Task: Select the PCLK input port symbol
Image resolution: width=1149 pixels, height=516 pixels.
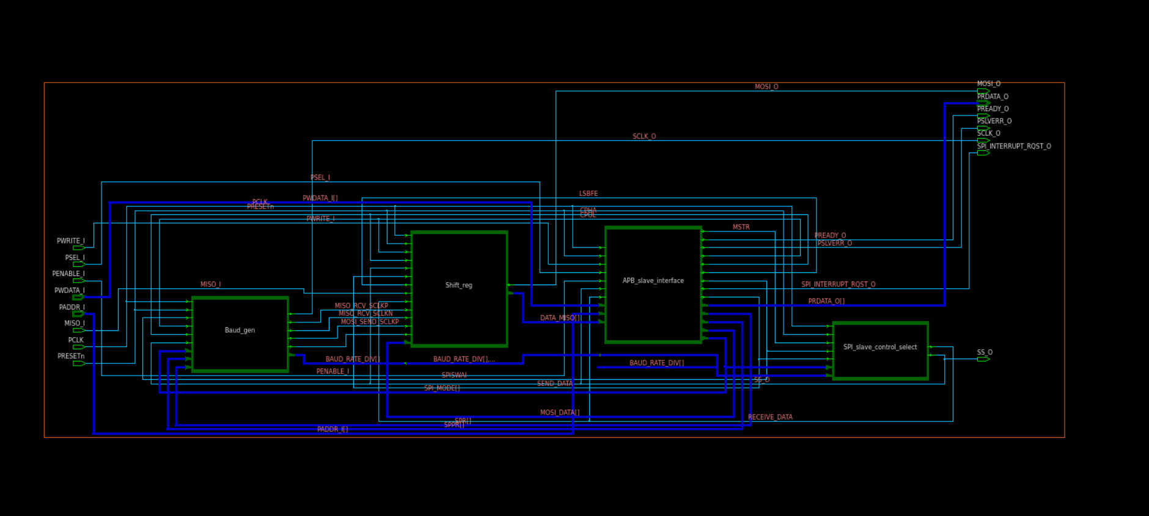Action: point(79,347)
